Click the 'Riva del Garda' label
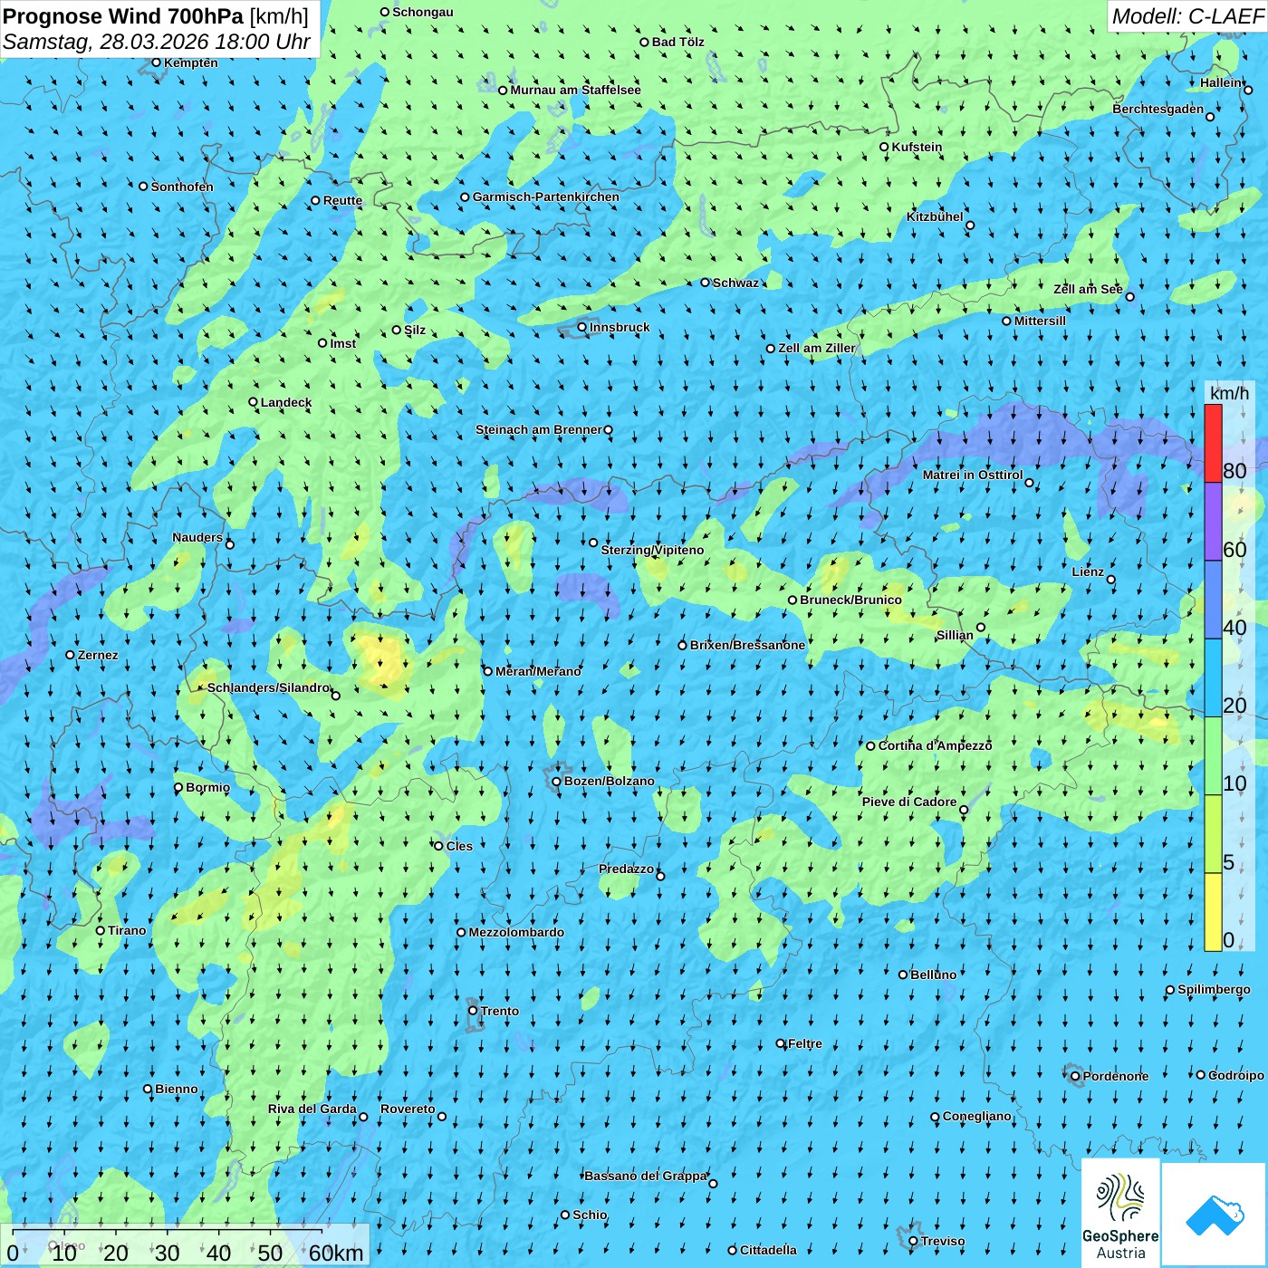Image resolution: width=1268 pixels, height=1268 pixels. [x=312, y=1109]
